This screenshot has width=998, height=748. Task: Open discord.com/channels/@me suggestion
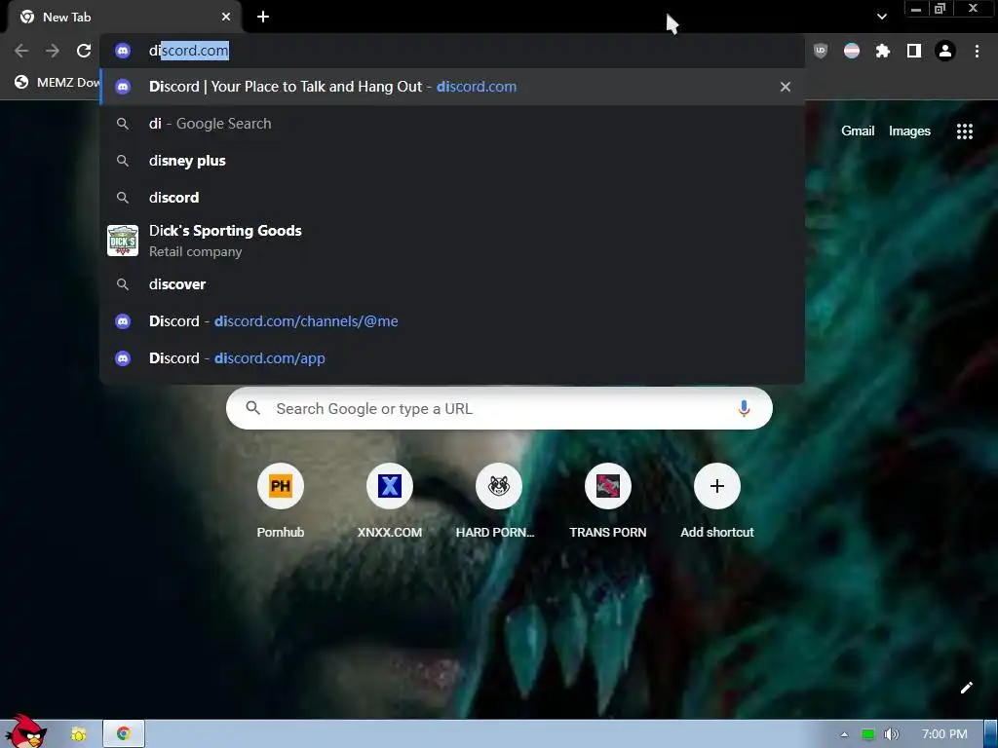point(452,321)
